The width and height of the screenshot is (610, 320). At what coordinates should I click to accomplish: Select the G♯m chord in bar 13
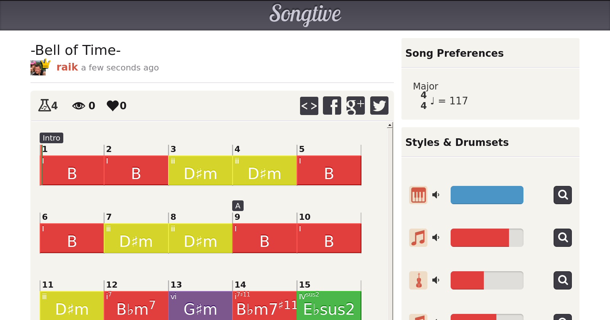pyautogui.click(x=200, y=306)
